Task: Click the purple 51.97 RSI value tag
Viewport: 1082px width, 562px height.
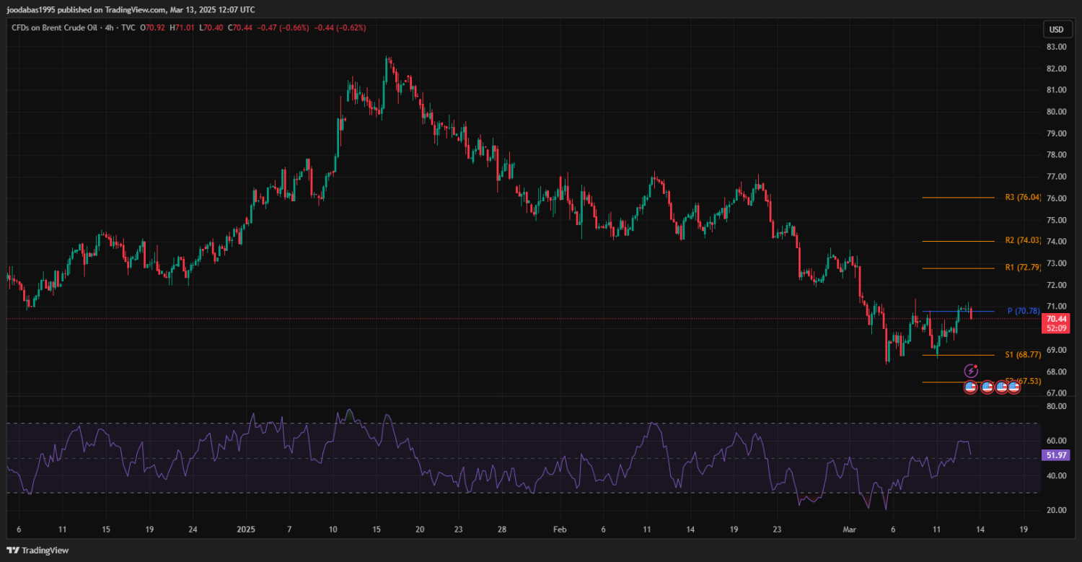Action: pos(1056,455)
